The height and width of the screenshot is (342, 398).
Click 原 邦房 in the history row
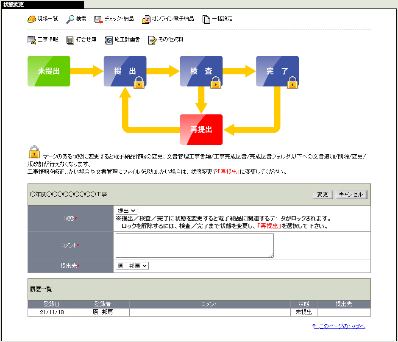(103, 312)
